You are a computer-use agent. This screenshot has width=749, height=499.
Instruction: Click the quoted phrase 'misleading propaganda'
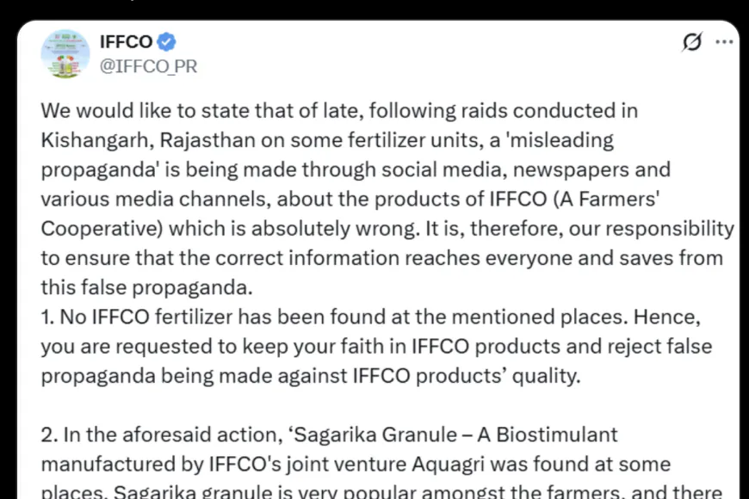327,155
